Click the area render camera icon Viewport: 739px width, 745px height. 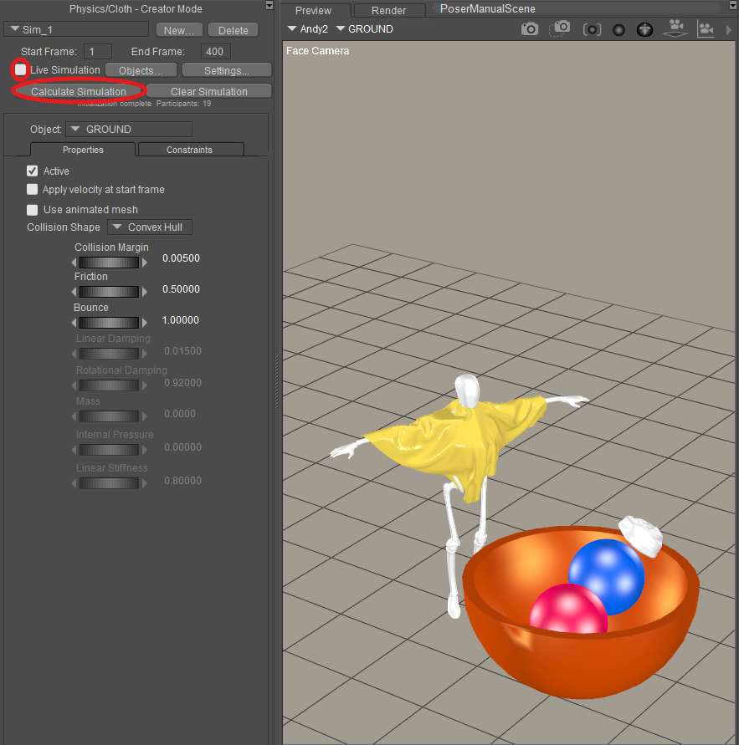(560, 29)
